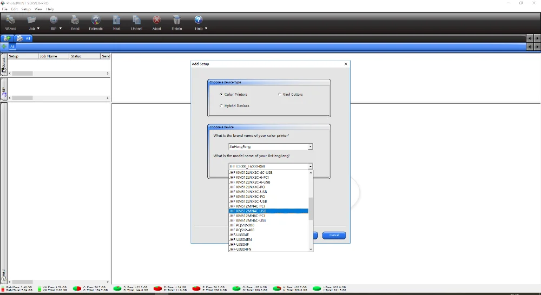541x295 pixels.
Task: Collapse the model name dropdown arrow
Action: click(311, 166)
